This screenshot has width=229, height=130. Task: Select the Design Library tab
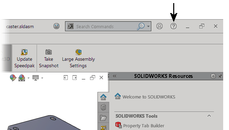point(103,107)
